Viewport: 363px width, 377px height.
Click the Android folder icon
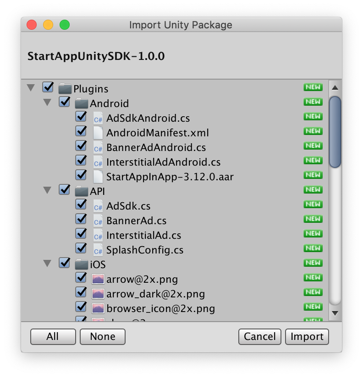[x=82, y=103]
